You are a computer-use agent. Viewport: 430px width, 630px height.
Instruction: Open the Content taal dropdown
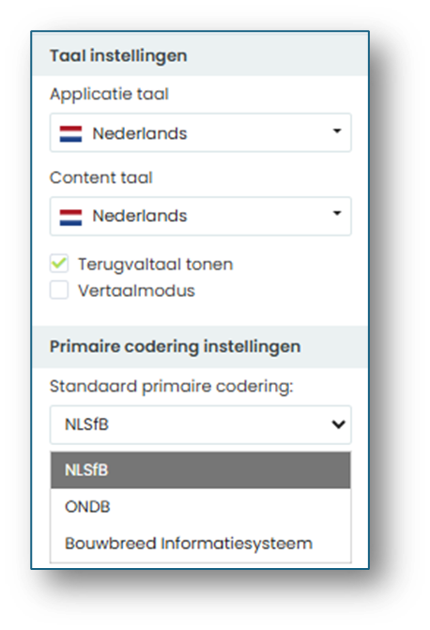point(201,216)
